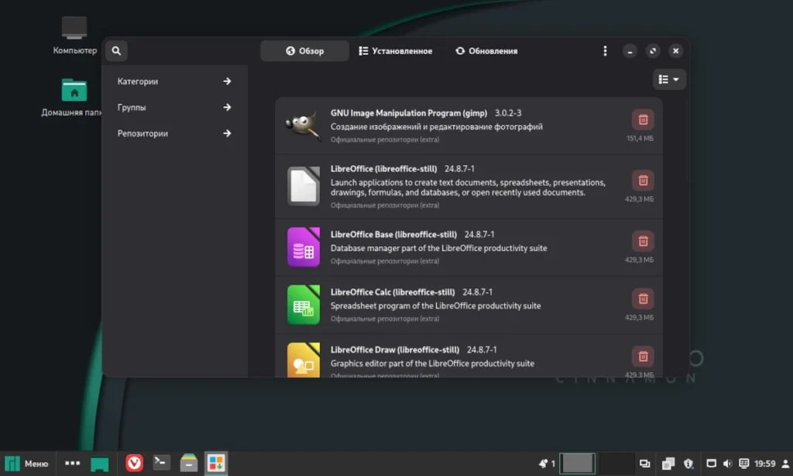Viewport: 793px width, 476px height.
Task: Select the 'LibreOffice Base (libreoffice-still)' title
Action: click(x=393, y=234)
